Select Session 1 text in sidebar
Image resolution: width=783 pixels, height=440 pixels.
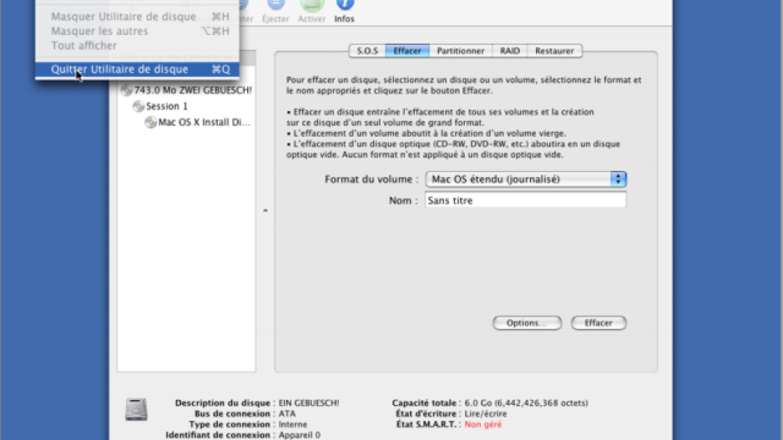(x=167, y=106)
